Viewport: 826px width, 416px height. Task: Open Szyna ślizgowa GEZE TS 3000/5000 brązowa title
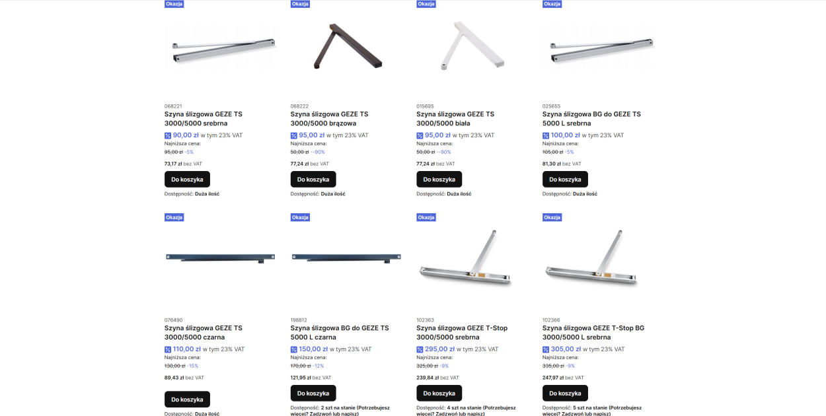330,118
